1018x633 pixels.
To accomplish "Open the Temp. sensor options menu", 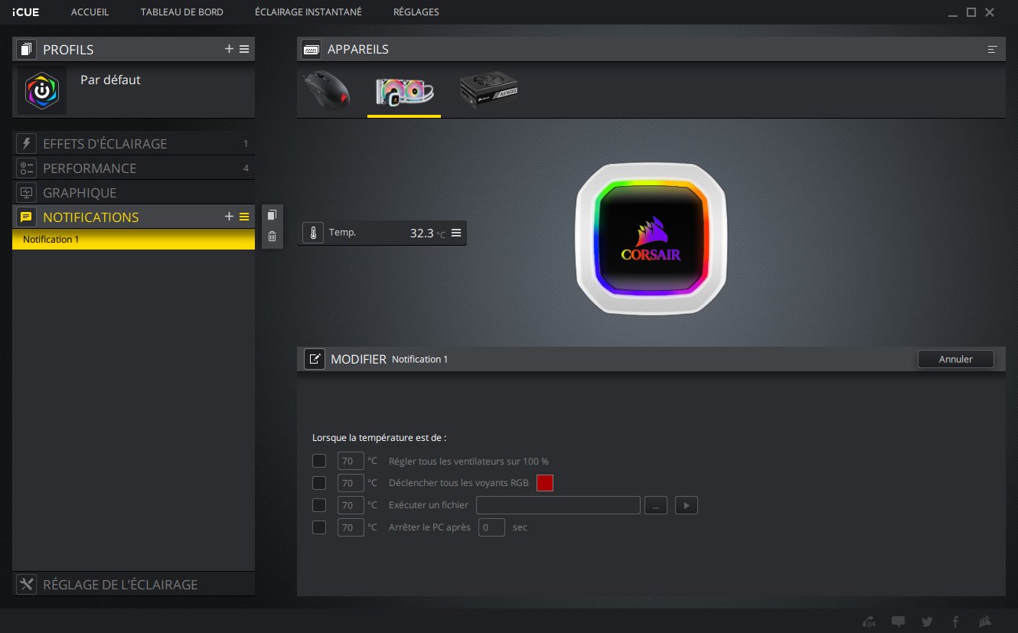I will (456, 233).
